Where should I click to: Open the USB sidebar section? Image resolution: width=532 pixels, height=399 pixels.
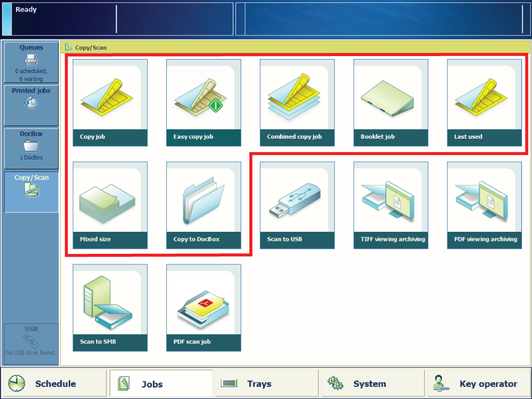pyautogui.click(x=31, y=344)
